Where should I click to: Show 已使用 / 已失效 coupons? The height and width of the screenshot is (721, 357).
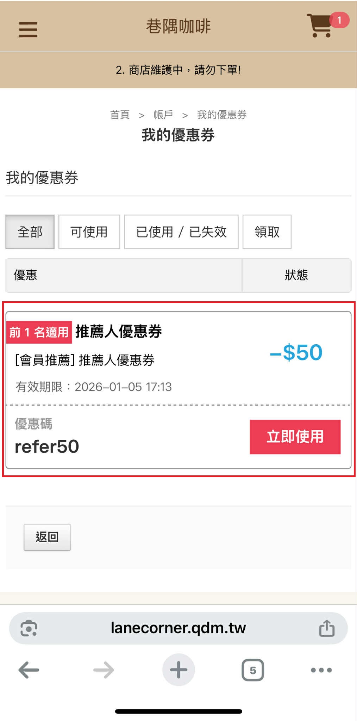click(x=181, y=232)
